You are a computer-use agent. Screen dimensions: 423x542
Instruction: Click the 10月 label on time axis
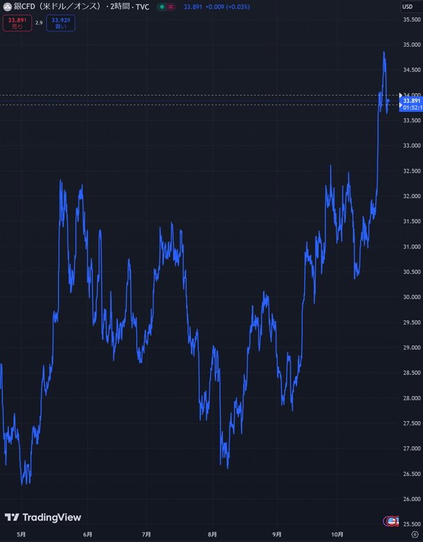337,534
